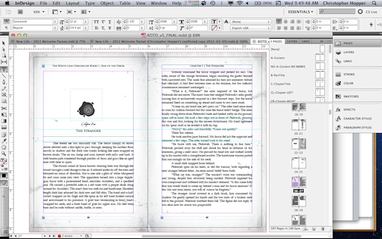382x239 pixels.
Task: Click the search field in application bar
Action: [337, 11]
